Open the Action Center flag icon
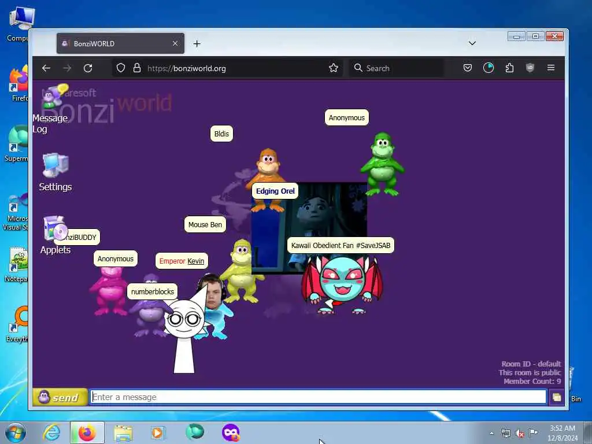Screen dimensions: 592x444 (533, 433)
